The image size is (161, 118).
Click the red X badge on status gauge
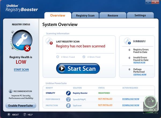click(x=27, y=48)
